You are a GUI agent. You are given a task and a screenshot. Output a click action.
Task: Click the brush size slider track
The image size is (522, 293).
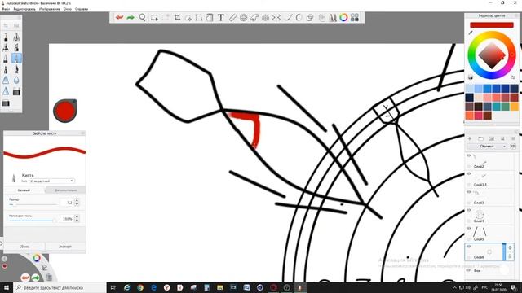point(33,204)
